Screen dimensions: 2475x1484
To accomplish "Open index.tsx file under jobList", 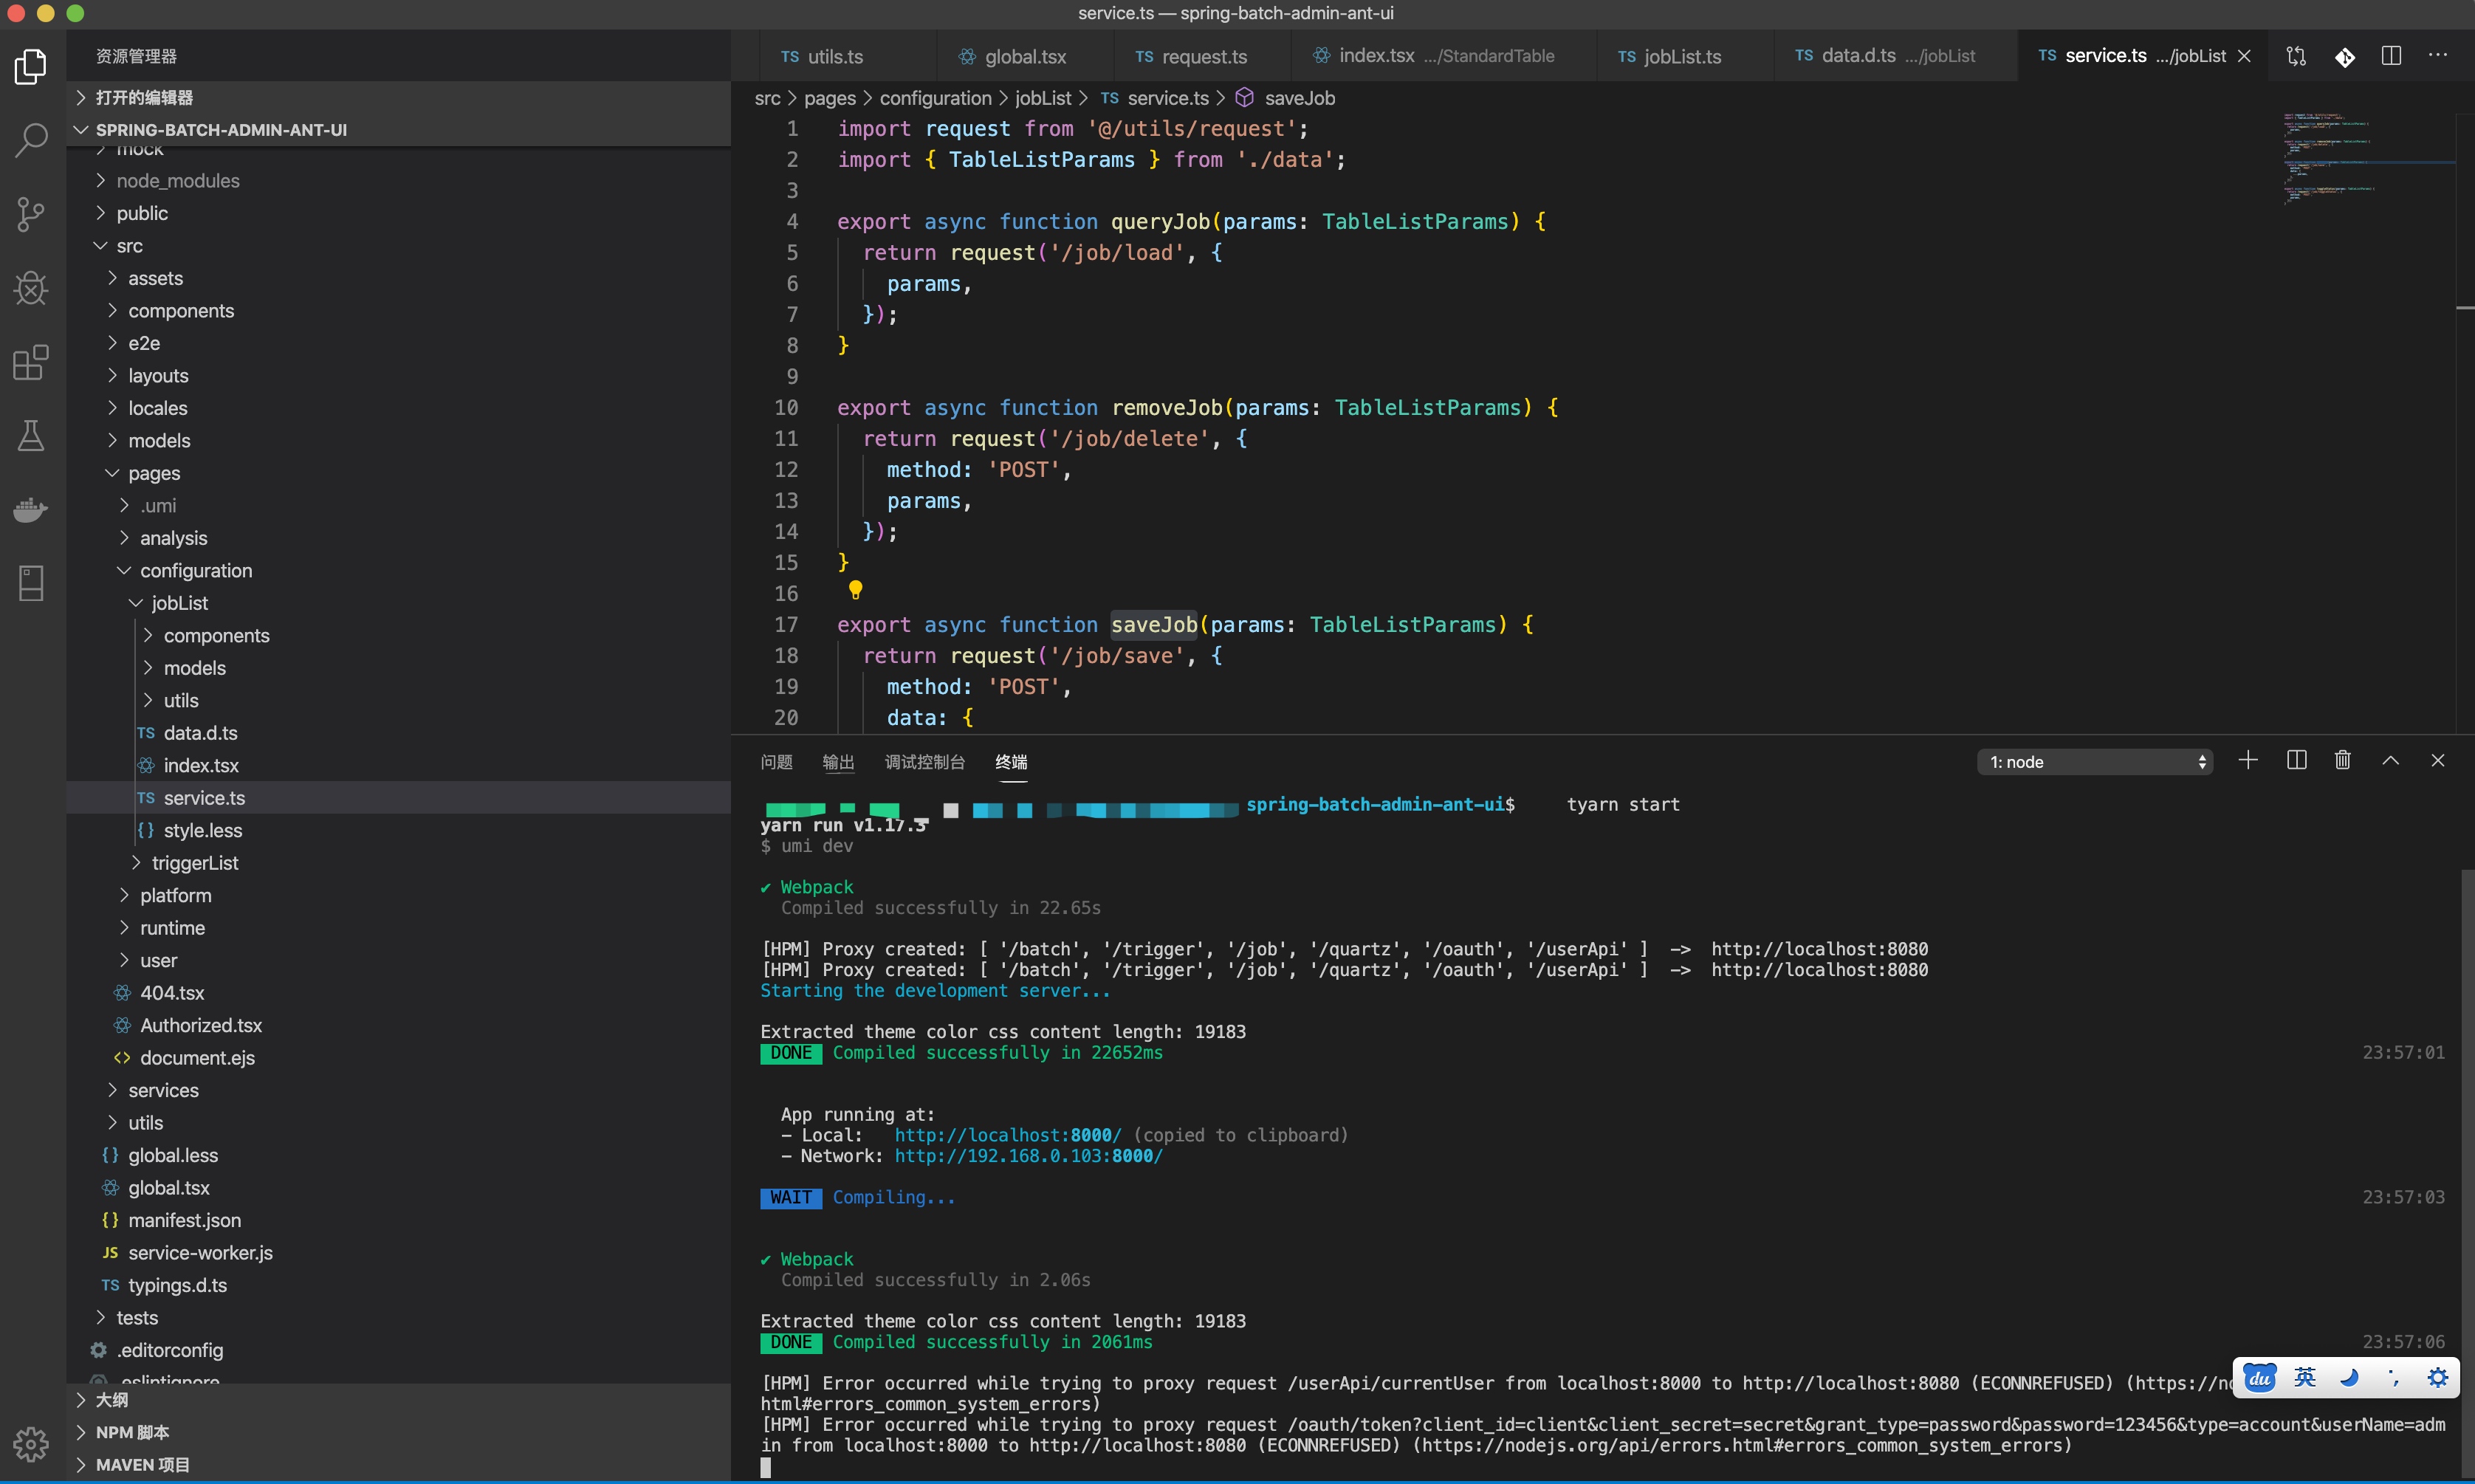I will point(201,766).
